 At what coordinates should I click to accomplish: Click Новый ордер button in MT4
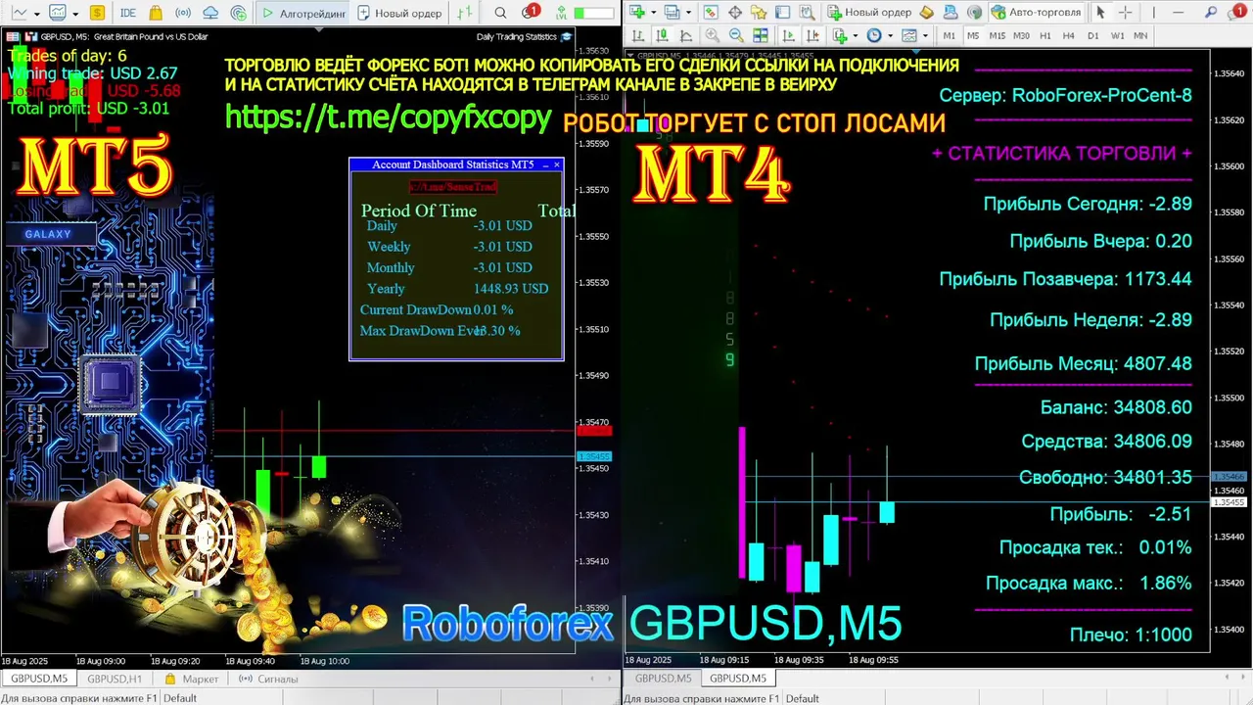868,13
